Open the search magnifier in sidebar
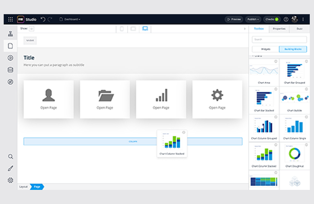 [10, 156]
